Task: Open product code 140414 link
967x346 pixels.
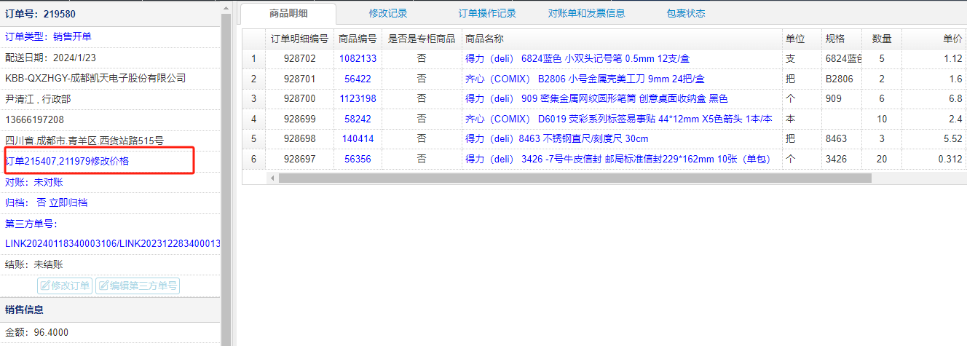Action: coord(358,138)
